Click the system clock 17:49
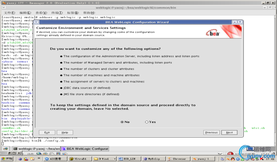Screen dimensions: 277x162 tap(270, 159)
